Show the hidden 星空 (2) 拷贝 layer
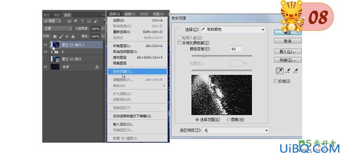340x154 pixels. pos(45,59)
